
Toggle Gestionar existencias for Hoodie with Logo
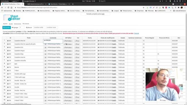pos(135,74)
